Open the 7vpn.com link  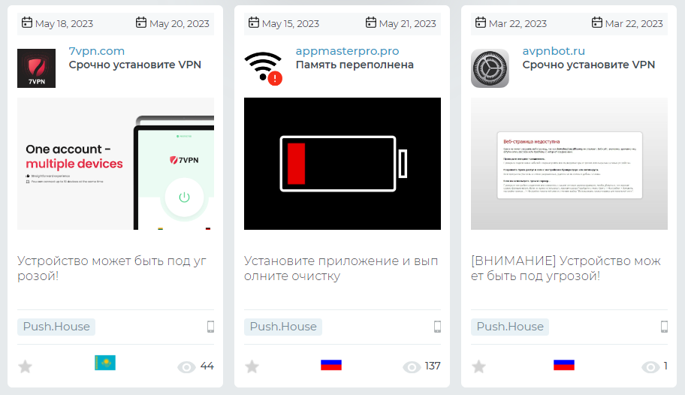point(97,51)
